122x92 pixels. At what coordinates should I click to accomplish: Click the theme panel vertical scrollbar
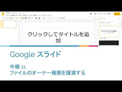(x=121, y=24)
